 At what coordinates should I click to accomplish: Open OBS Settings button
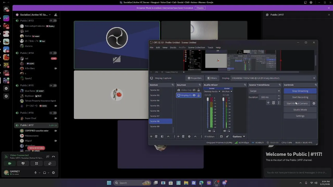pos(300,116)
